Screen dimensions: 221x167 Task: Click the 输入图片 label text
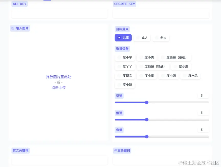[22, 28]
